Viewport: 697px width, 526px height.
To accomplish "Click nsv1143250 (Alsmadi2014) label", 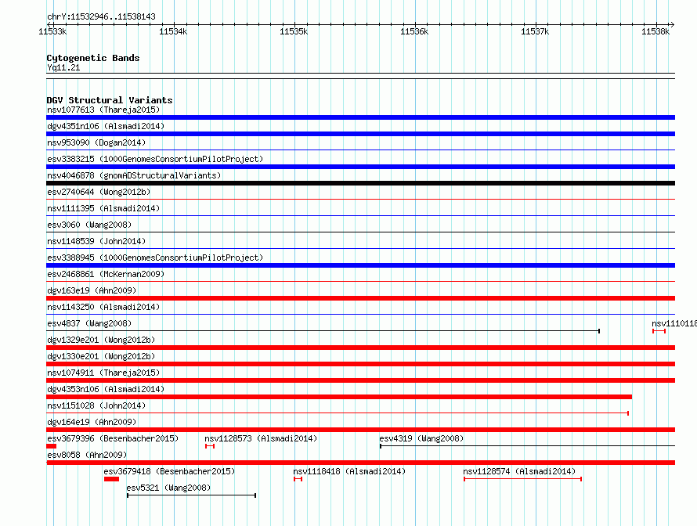I will coord(103,307).
